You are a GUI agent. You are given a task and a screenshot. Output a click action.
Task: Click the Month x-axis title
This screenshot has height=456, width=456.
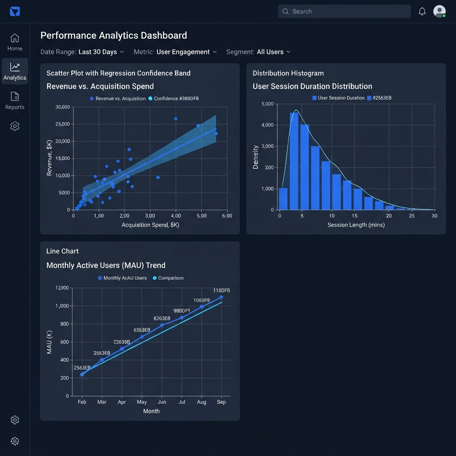pyautogui.click(x=151, y=411)
